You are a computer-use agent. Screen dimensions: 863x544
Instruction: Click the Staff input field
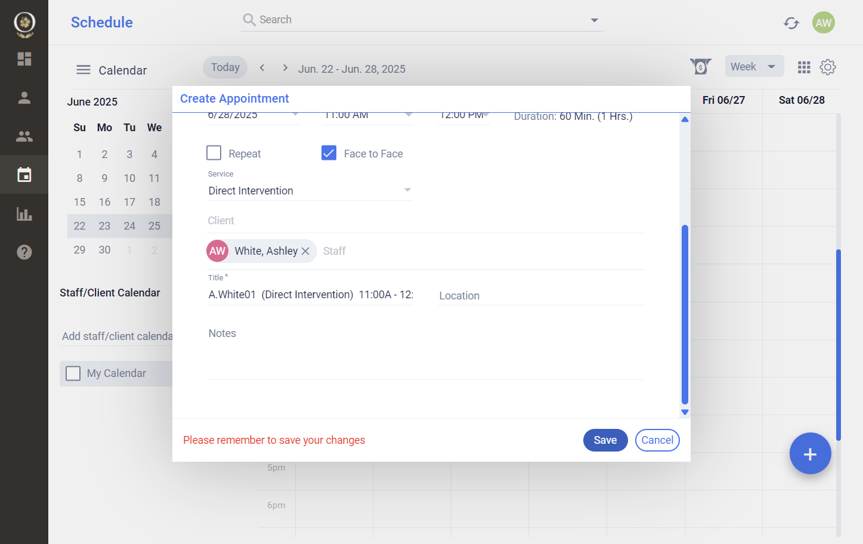coord(483,251)
